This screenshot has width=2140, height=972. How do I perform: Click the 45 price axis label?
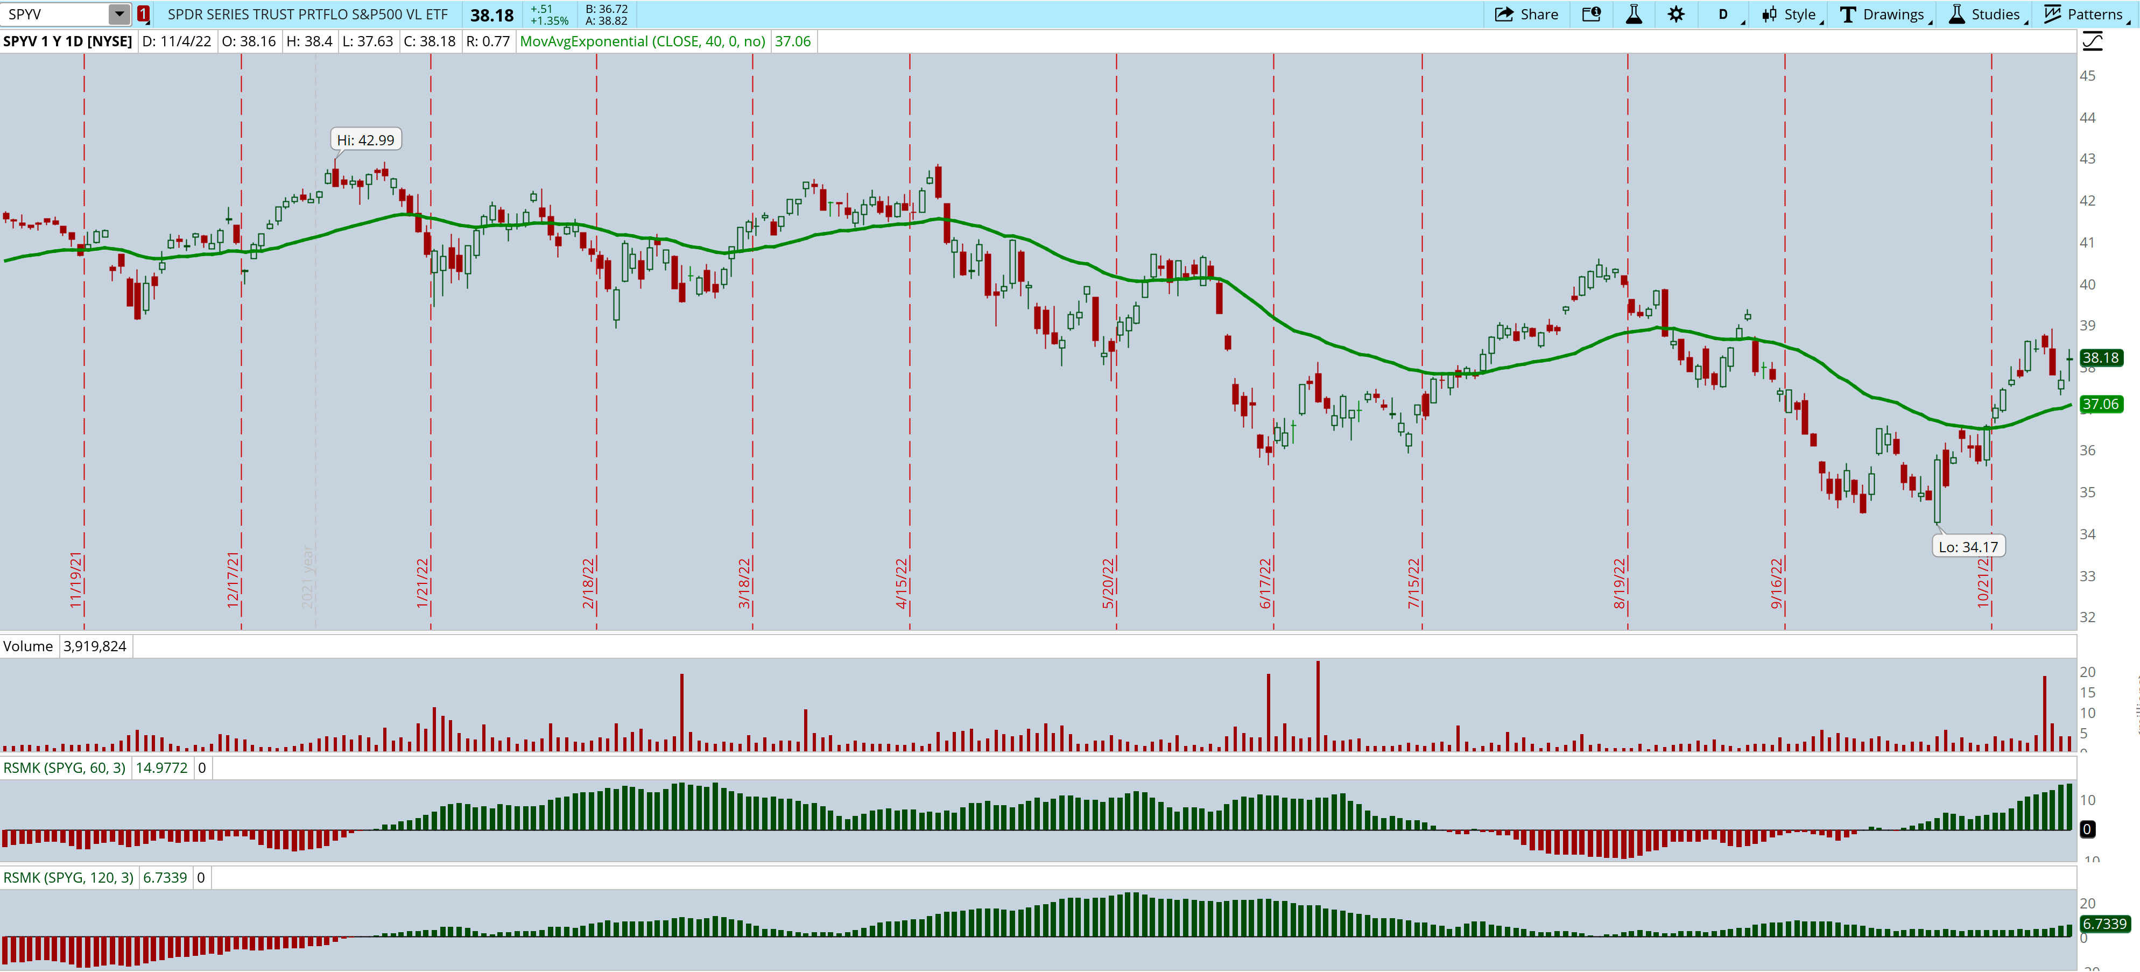coord(2087,75)
